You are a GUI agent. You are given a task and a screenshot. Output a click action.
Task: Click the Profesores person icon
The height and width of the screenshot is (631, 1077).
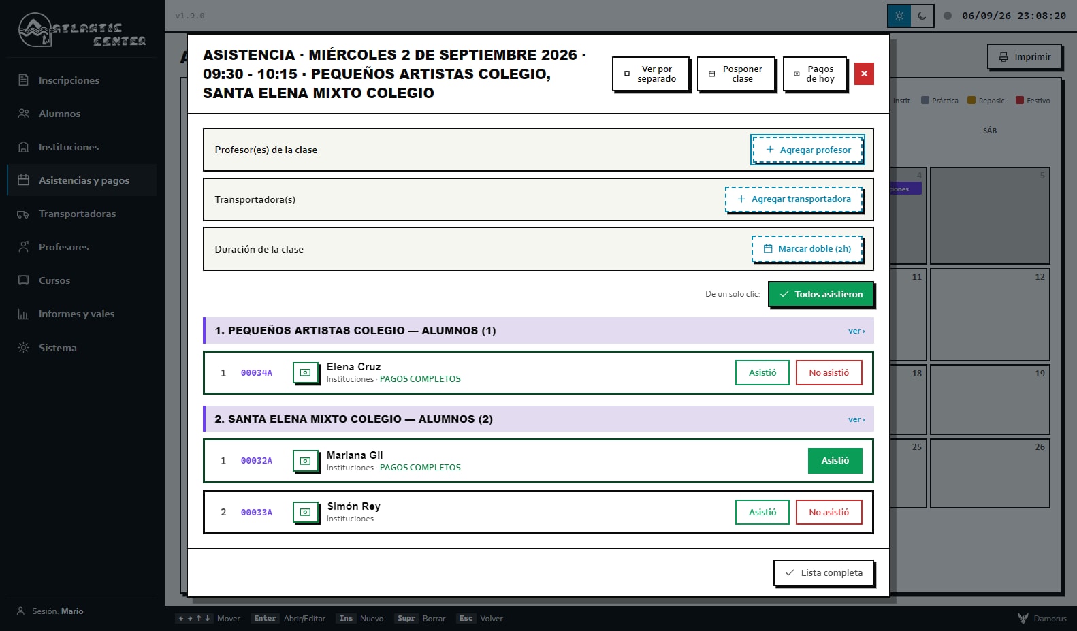23,247
